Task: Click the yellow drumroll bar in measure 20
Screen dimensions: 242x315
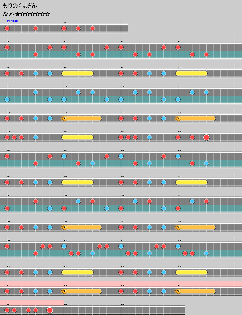Action: (78, 137)
